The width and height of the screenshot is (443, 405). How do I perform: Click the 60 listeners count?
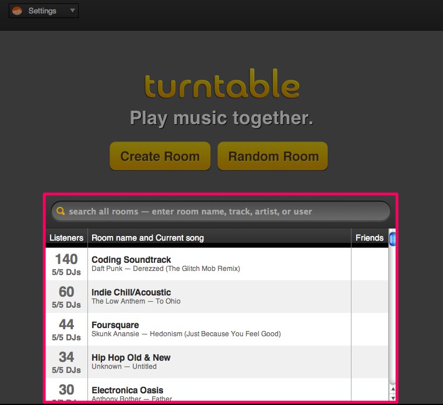66,292
